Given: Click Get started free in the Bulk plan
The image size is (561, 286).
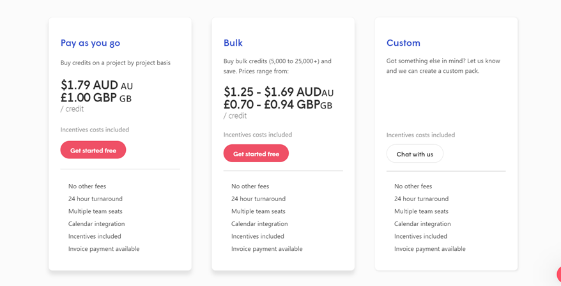Looking at the screenshot, I should pos(256,153).
